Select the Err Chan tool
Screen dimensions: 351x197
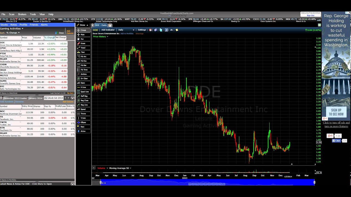pyautogui.click(x=83, y=79)
